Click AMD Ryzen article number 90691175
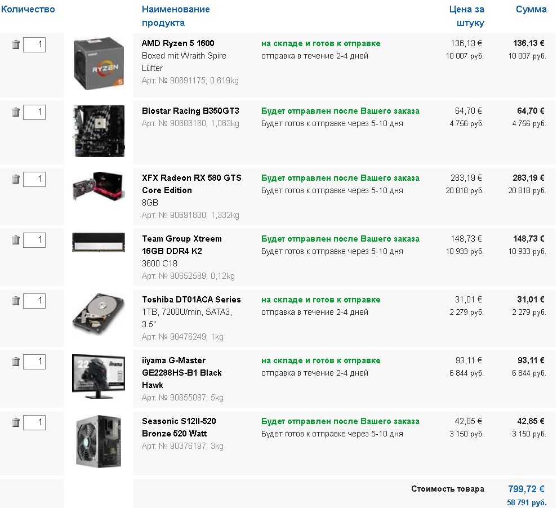 pyautogui.click(x=190, y=81)
